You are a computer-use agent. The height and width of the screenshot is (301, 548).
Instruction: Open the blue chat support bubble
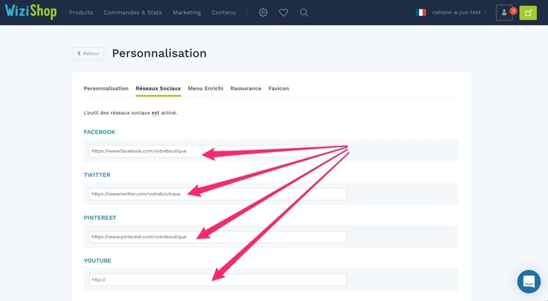pos(529,281)
